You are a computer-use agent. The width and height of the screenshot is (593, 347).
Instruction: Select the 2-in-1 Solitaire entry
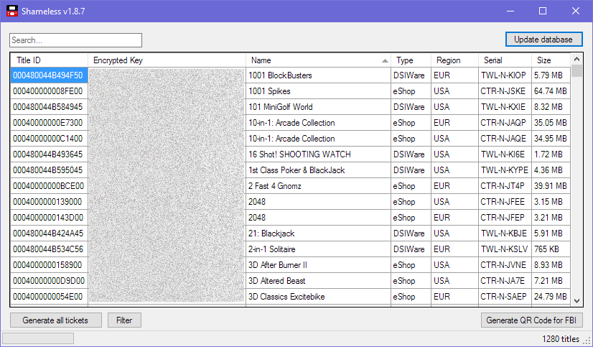click(x=319, y=249)
